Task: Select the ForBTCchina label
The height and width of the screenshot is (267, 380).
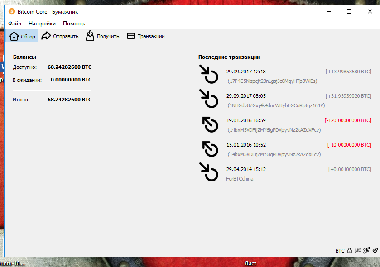Action: (240, 179)
